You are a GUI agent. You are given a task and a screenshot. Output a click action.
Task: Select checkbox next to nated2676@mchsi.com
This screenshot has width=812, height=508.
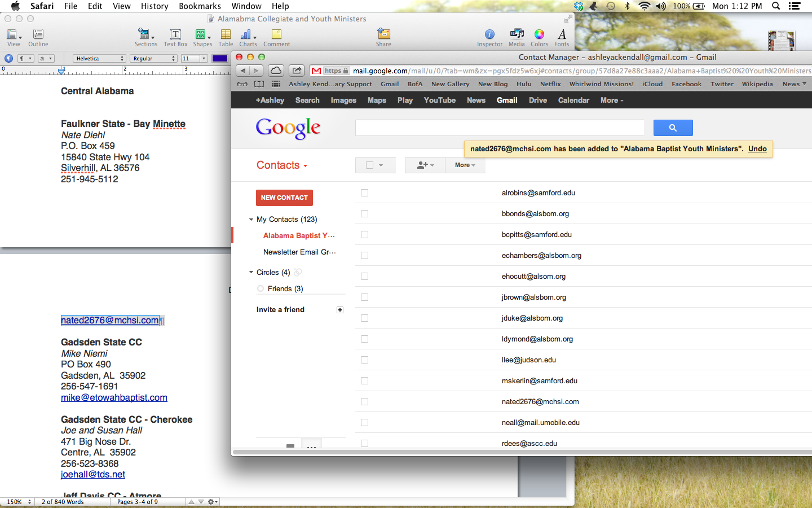pyautogui.click(x=364, y=402)
